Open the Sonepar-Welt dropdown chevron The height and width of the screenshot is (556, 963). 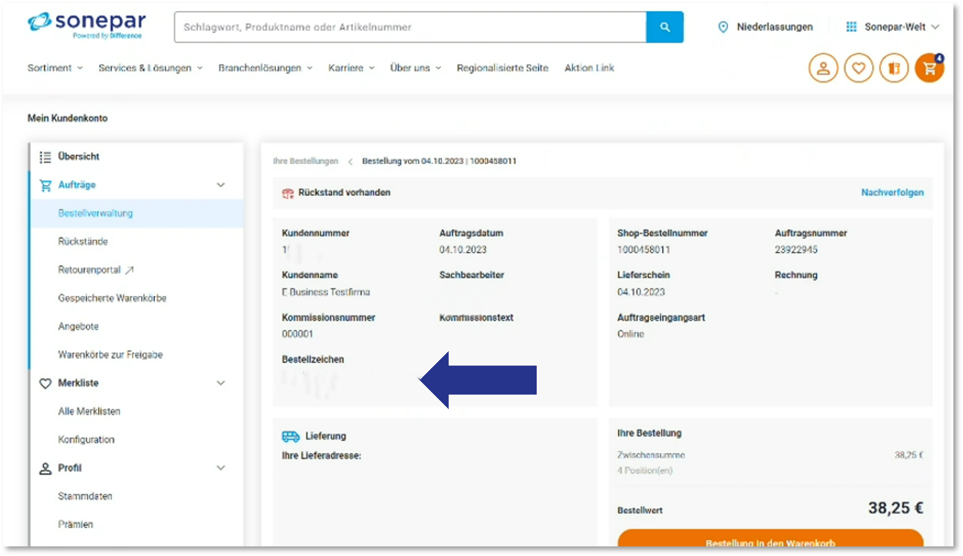click(935, 27)
